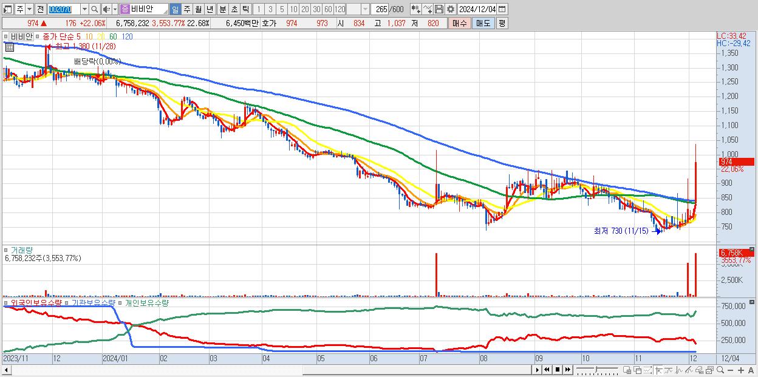Click the chart layout icon at toolbar start
Image resolution: width=758 pixels, height=377 pixels.
point(7,9)
